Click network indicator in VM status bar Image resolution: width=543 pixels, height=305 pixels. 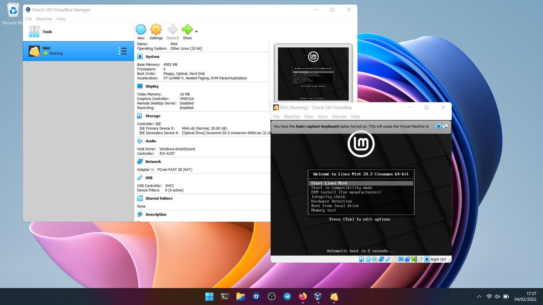point(381,259)
